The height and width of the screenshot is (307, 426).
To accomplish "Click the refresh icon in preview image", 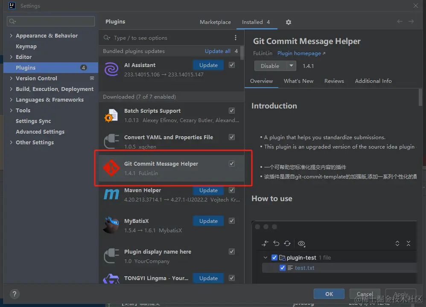I will pos(287,243).
